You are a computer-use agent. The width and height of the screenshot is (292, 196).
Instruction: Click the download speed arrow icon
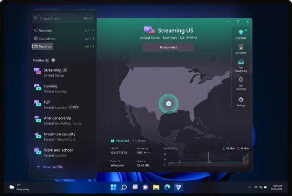224,148
